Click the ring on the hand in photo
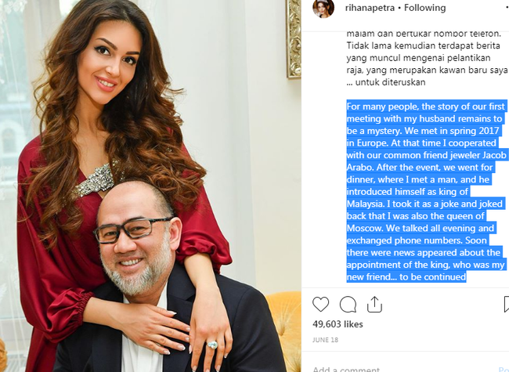Viewport: 509px width, 372px height. point(212,345)
